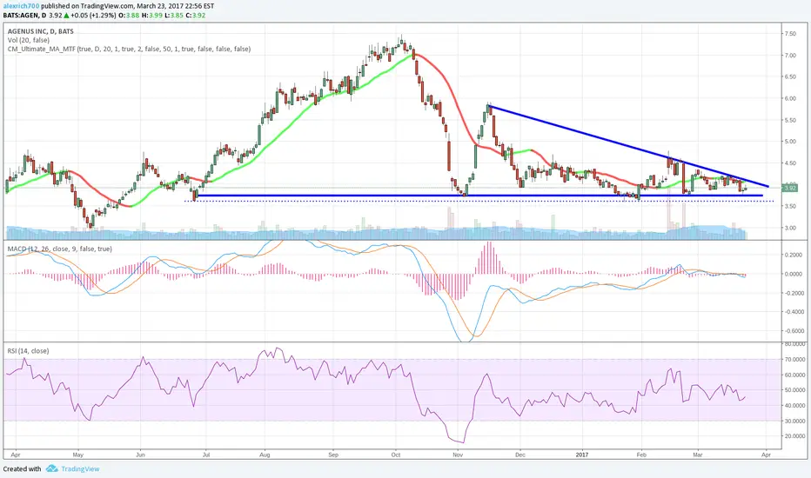Click the BATS:AGEN, D ticker header text
The width and height of the screenshot is (811, 478).
[24, 15]
